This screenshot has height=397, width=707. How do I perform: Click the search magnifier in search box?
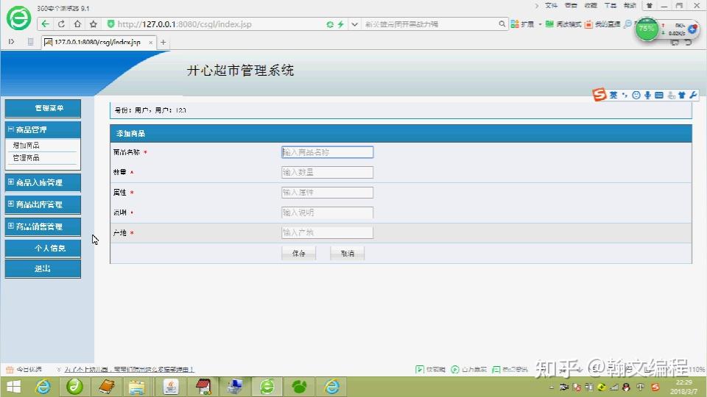(x=502, y=24)
